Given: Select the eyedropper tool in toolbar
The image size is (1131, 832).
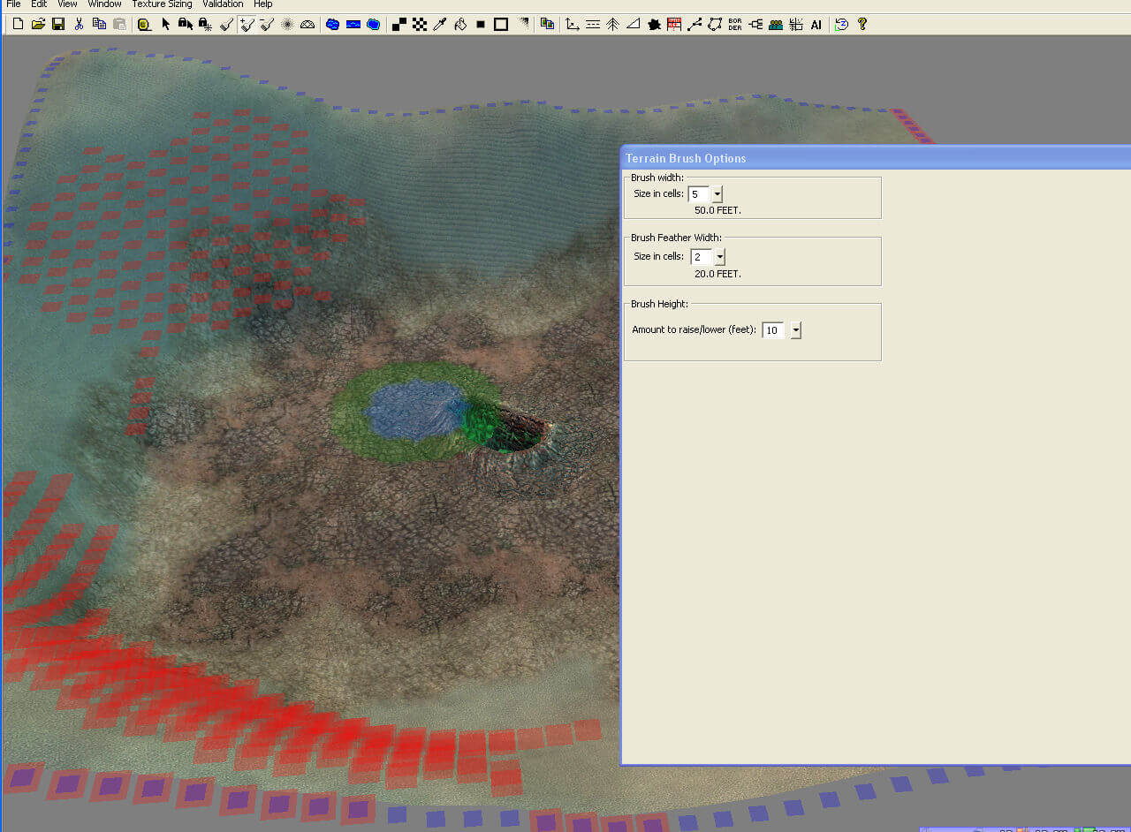Looking at the screenshot, I should click(440, 24).
